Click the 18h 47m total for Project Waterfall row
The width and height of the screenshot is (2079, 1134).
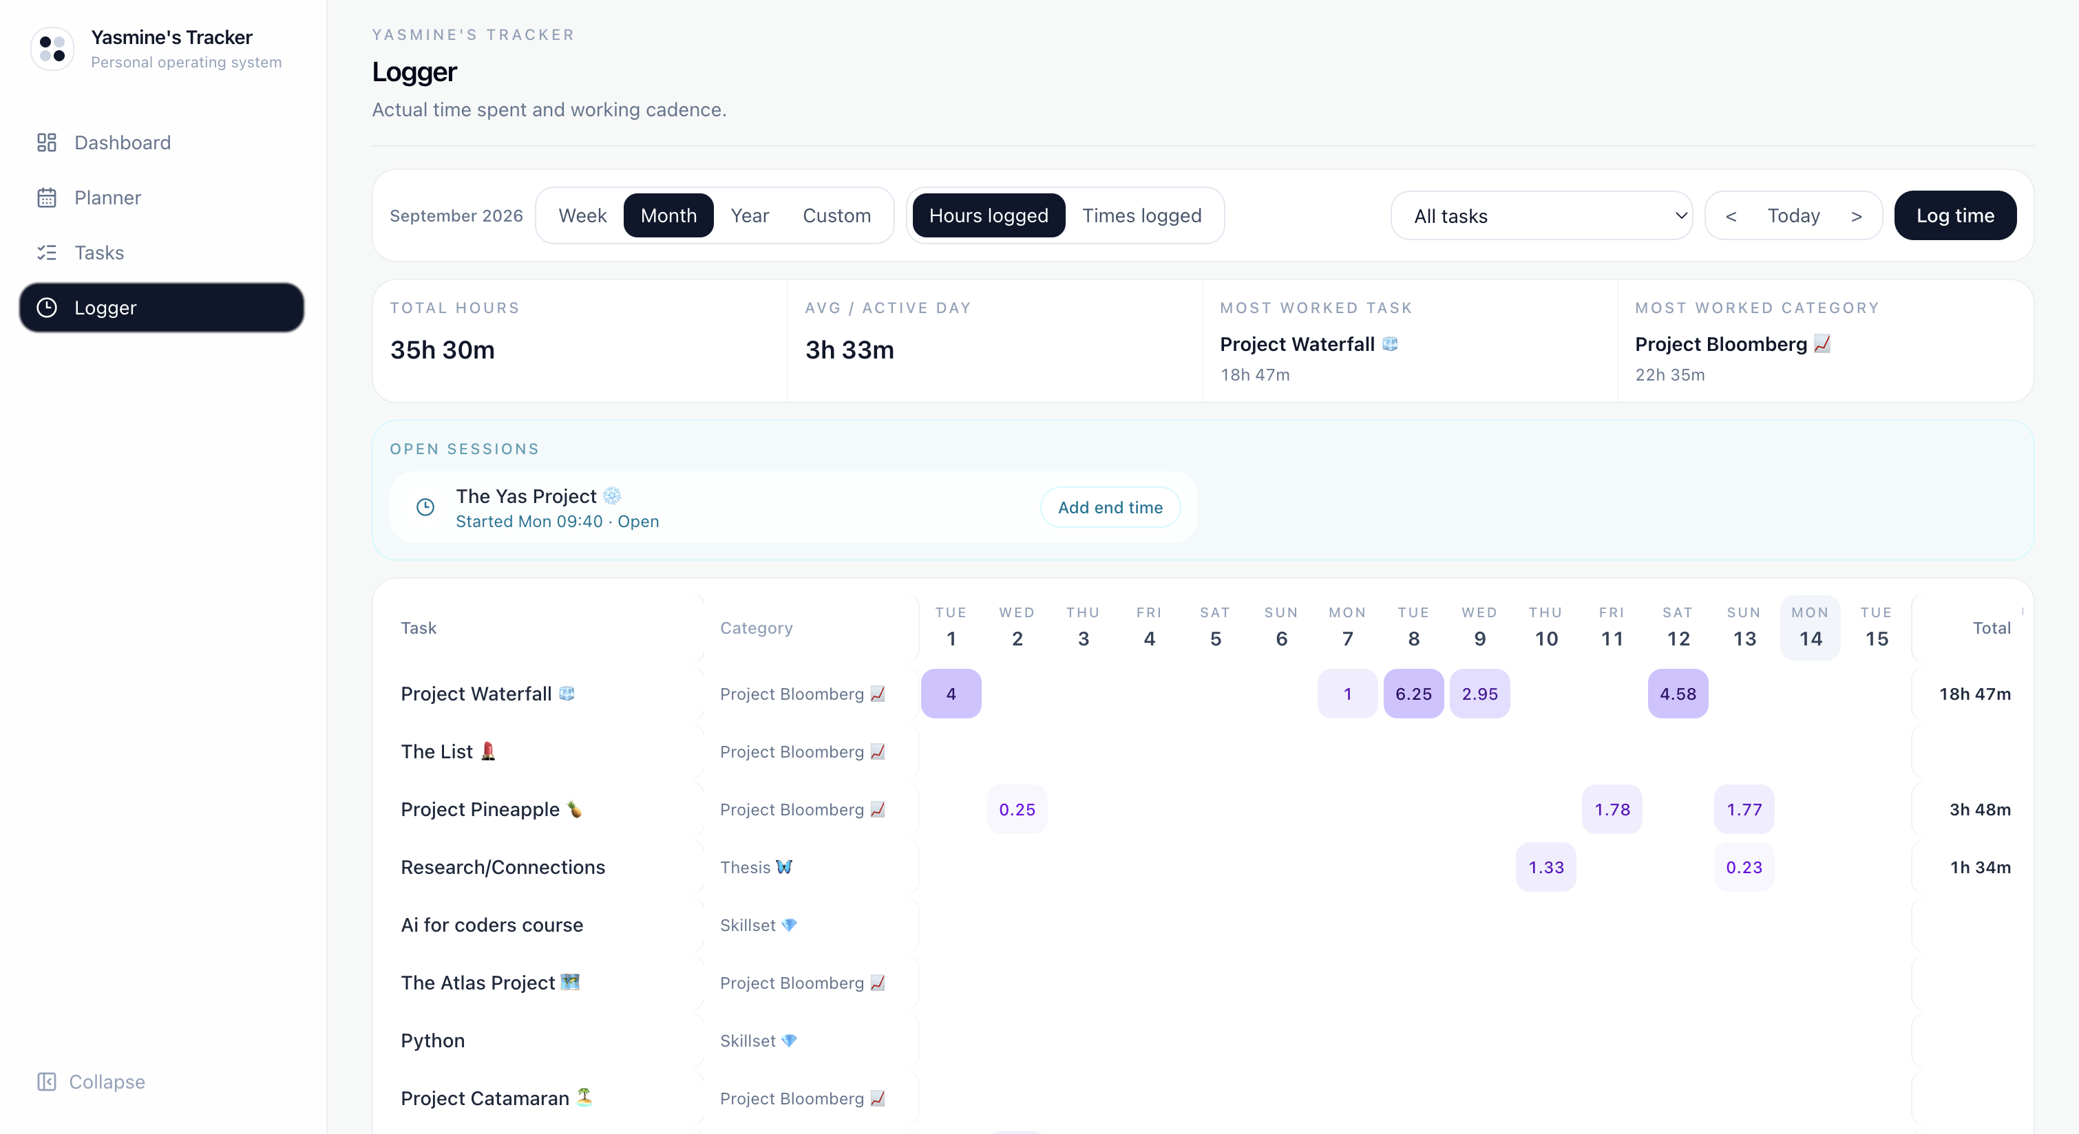pyautogui.click(x=1974, y=694)
